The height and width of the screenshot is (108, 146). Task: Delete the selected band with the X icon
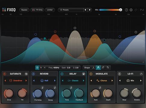pos(45,68)
